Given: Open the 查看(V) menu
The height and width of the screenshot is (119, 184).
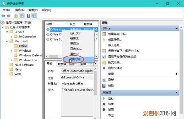Looking at the screenshot, I should pos(33,10).
